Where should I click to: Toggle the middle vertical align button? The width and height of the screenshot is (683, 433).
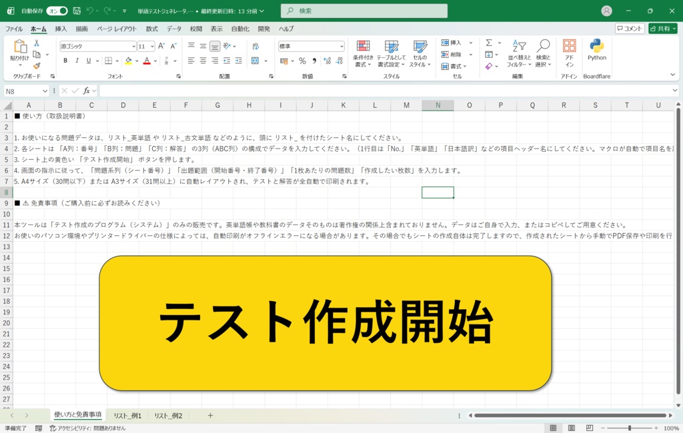(x=203, y=46)
